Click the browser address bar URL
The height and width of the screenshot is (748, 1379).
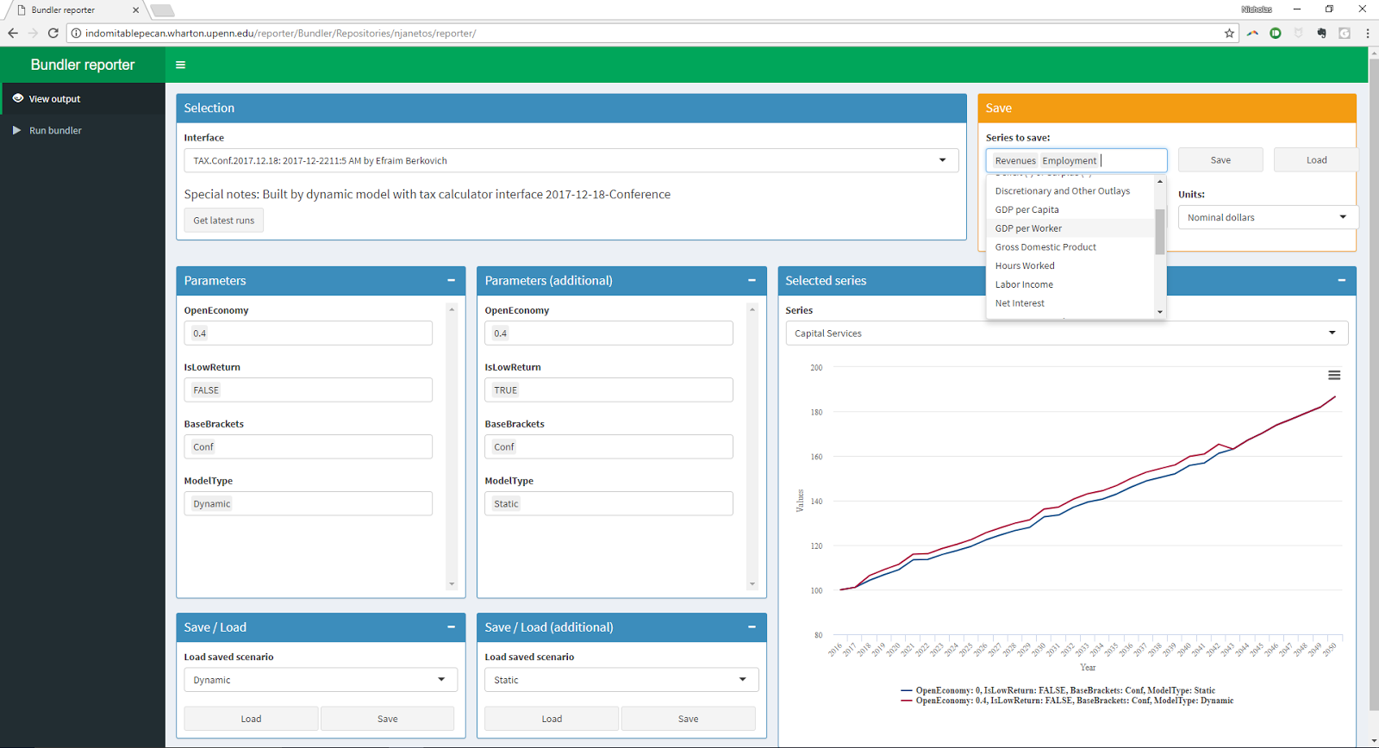pos(281,34)
